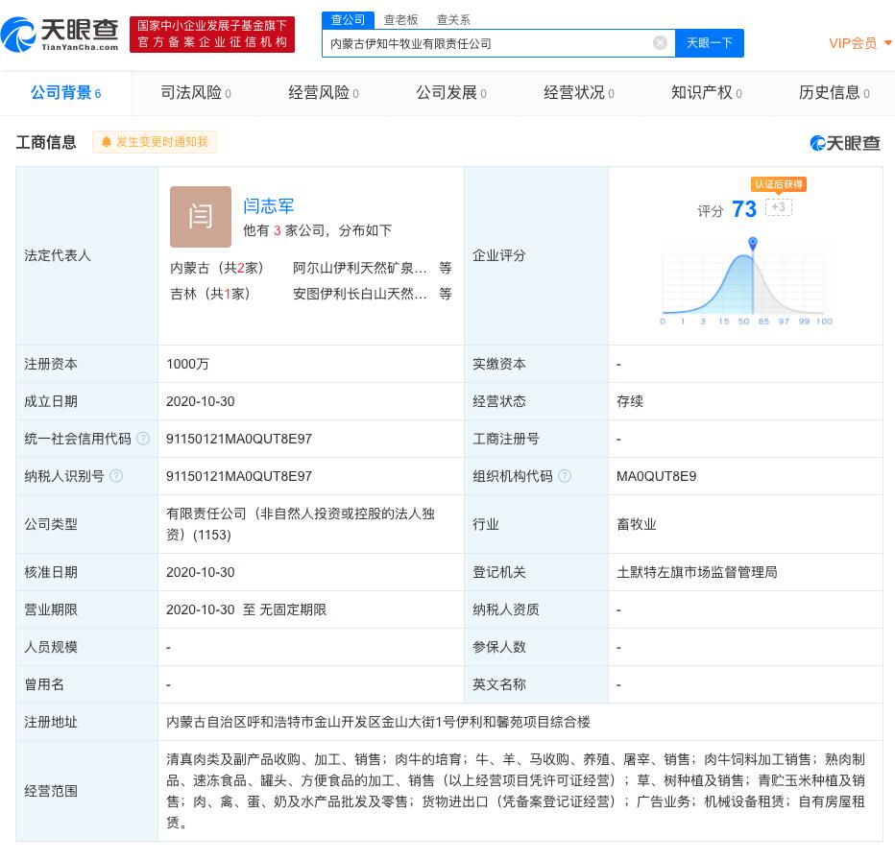Select the 经营范围 business scope paragraph
The height and width of the screenshot is (860, 895).
coord(516,790)
